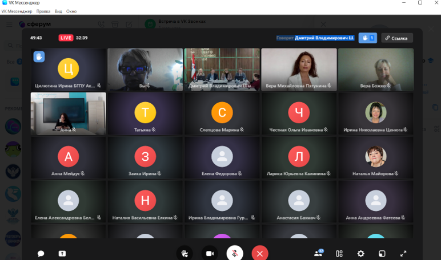Raise hand using the bottom toolbar
This screenshot has width=441, height=260.
(185, 253)
